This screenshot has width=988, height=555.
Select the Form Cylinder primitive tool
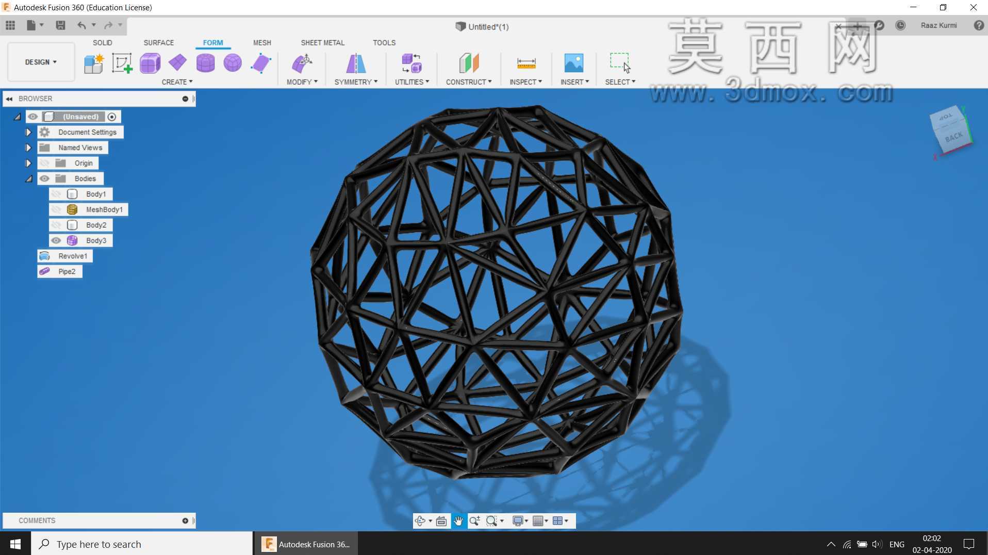pyautogui.click(x=205, y=63)
